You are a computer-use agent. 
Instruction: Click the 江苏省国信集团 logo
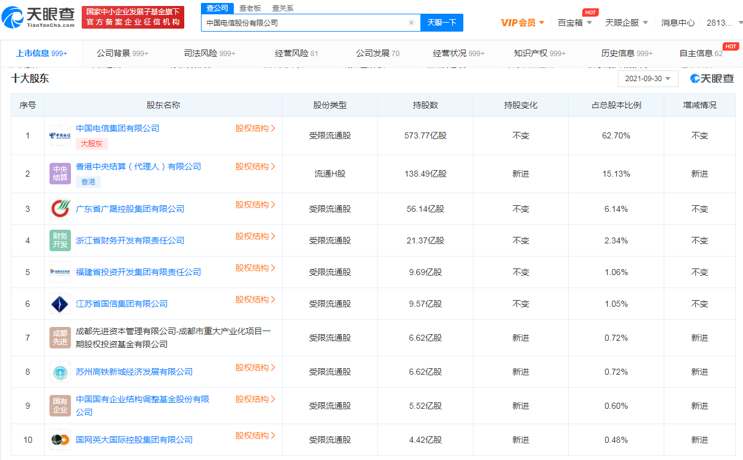click(x=60, y=304)
